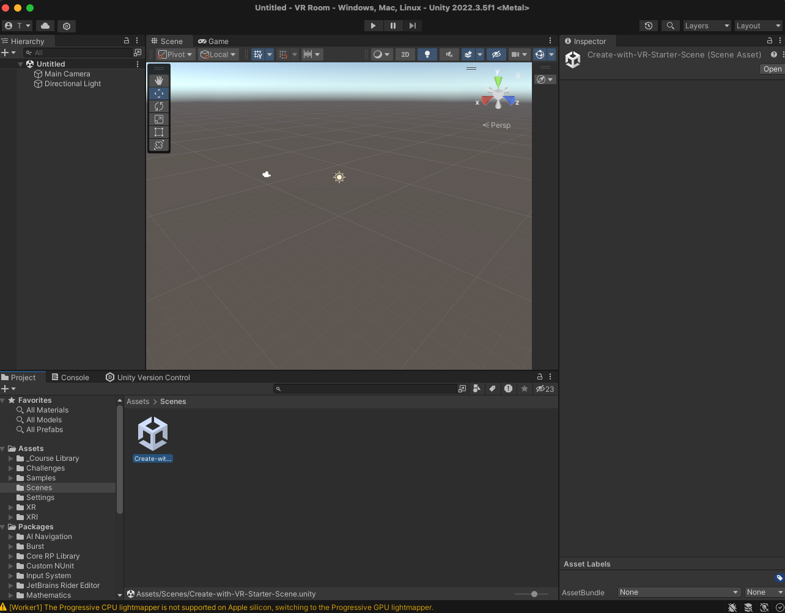Open Project search window icon

click(x=462, y=389)
